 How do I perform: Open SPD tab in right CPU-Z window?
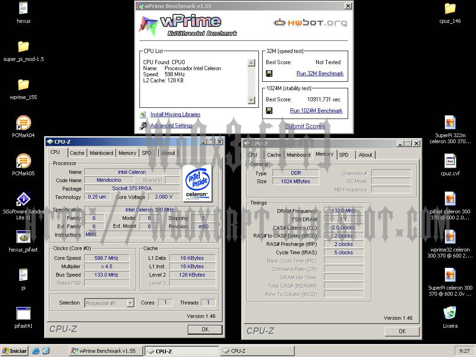[x=344, y=155]
